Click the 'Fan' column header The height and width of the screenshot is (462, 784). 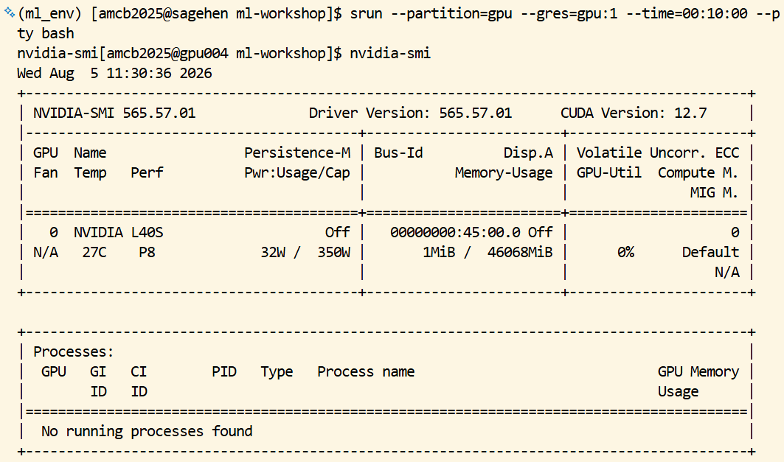coord(46,173)
